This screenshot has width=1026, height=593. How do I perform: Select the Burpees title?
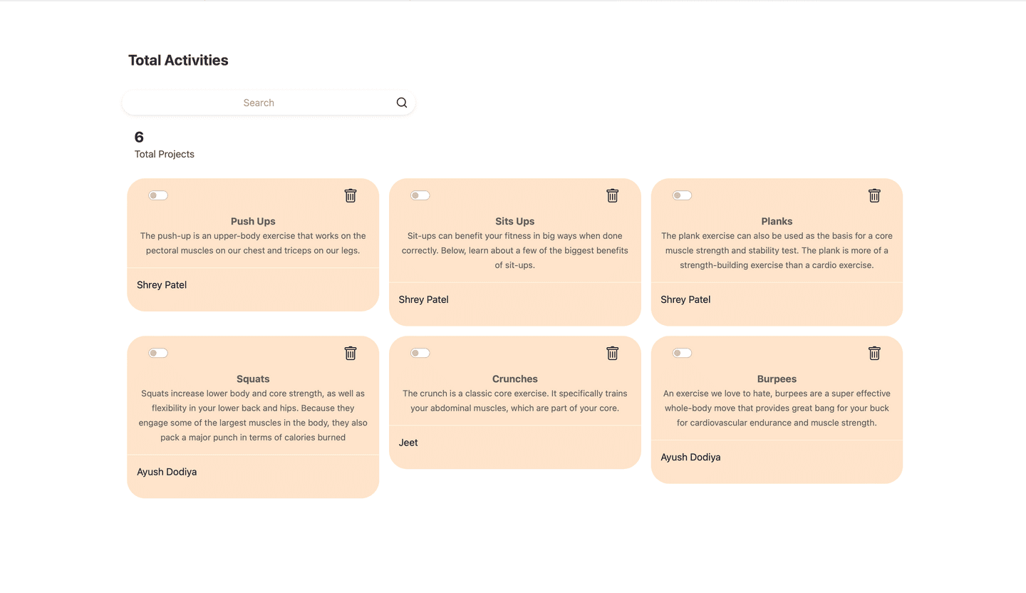[x=777, y=378]
